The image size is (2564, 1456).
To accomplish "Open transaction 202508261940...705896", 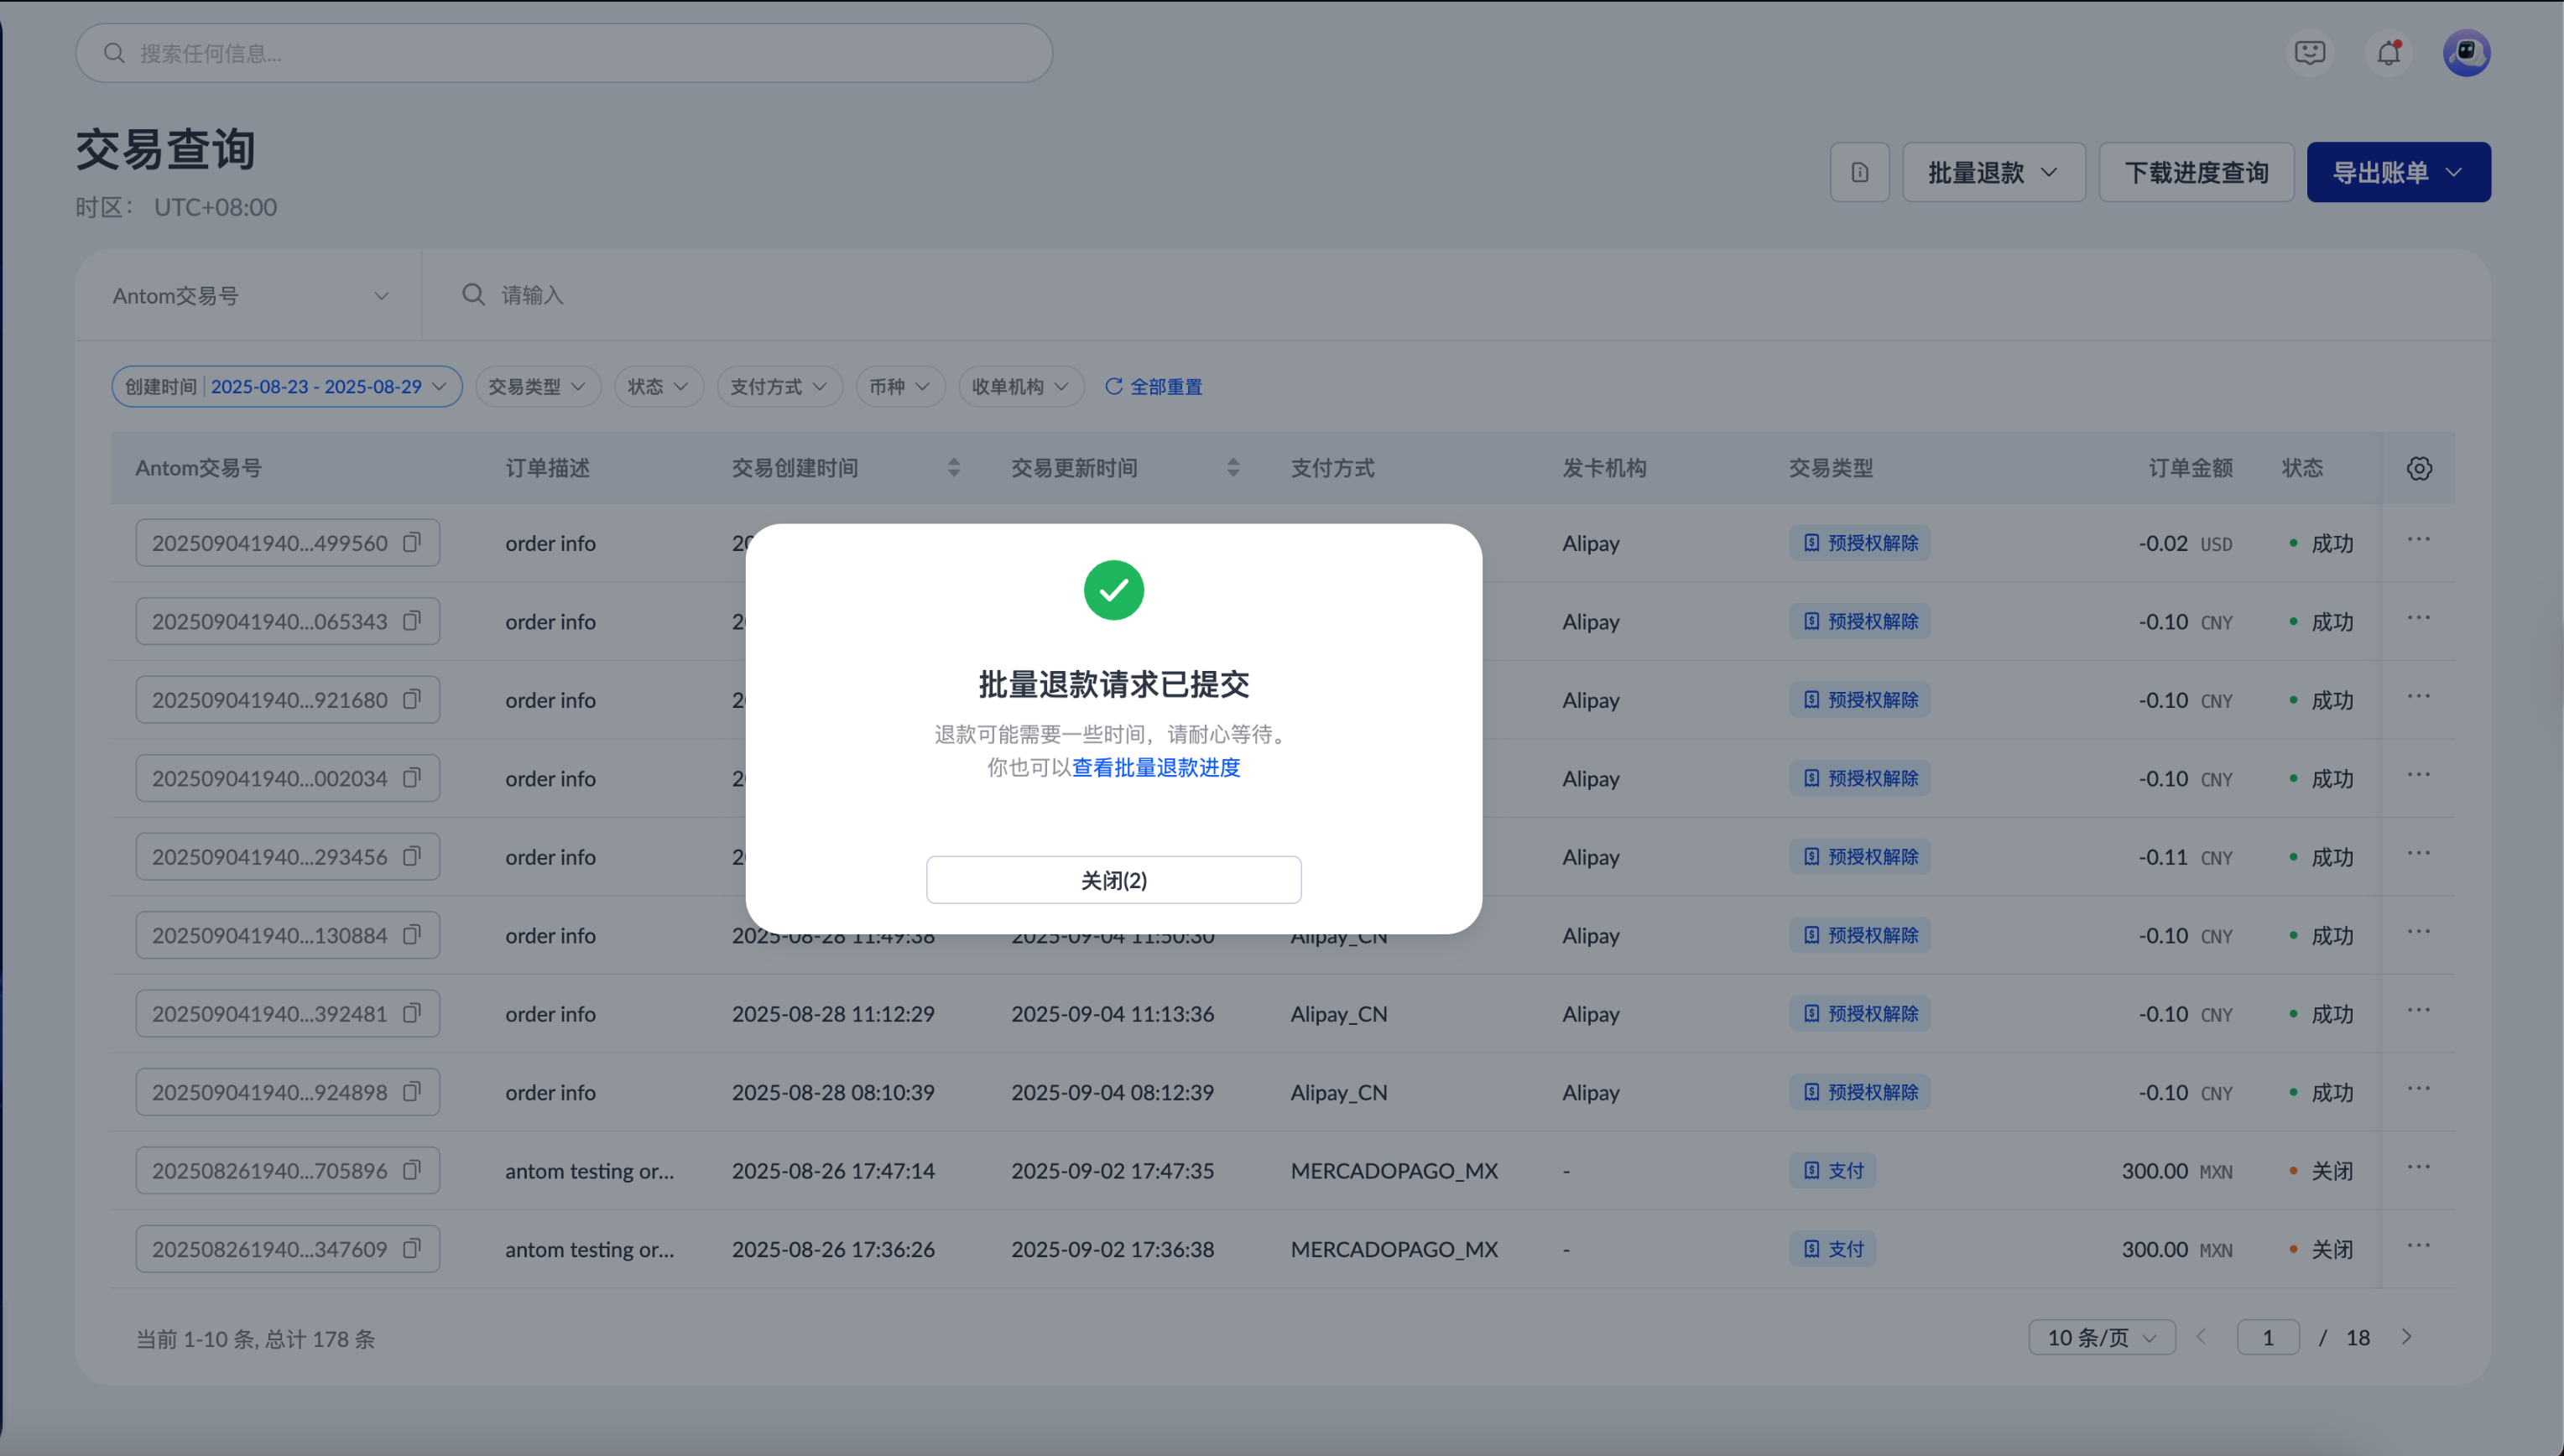I will pyautogui.click(x=269, y=1171).
